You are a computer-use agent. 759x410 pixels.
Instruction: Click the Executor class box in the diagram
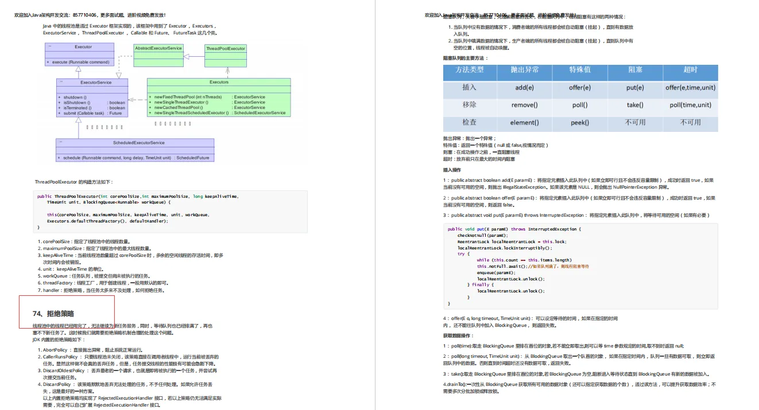click(x=79, y=54)
